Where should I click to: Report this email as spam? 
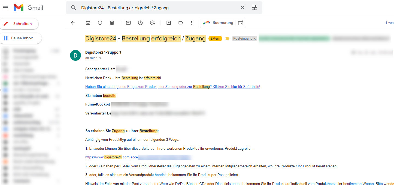pos(100,23)
